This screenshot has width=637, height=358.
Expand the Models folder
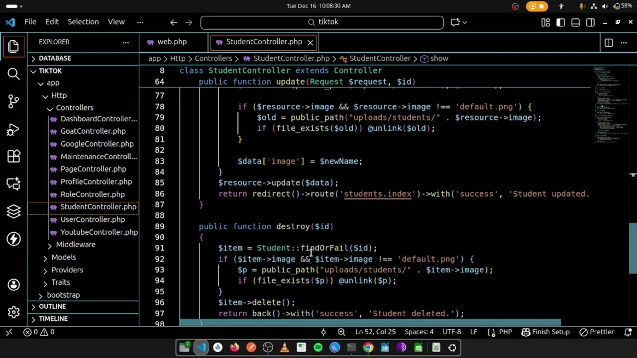pyautogui.click(x=45, y=258)
